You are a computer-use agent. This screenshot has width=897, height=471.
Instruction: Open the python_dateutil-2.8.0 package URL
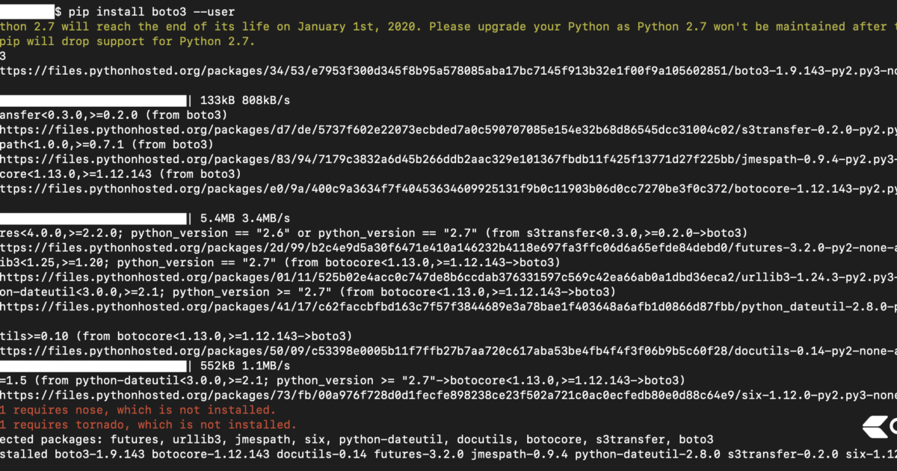(x=449, y=307)
